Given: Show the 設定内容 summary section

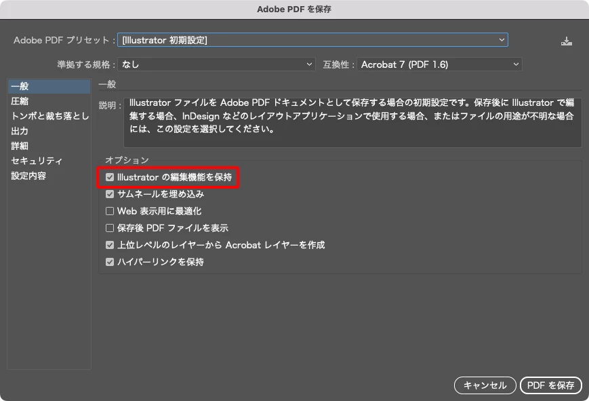Looking at the screenshot, I should (x=49, y=176).
